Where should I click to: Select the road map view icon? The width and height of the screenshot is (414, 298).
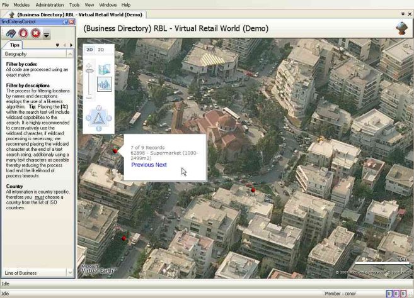point(105,70)
